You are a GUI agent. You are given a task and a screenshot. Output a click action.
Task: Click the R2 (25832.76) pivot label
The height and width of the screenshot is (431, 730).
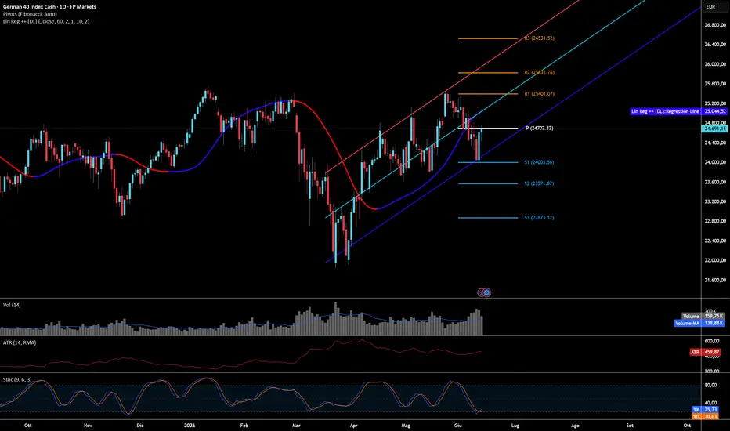coord(539,73)
